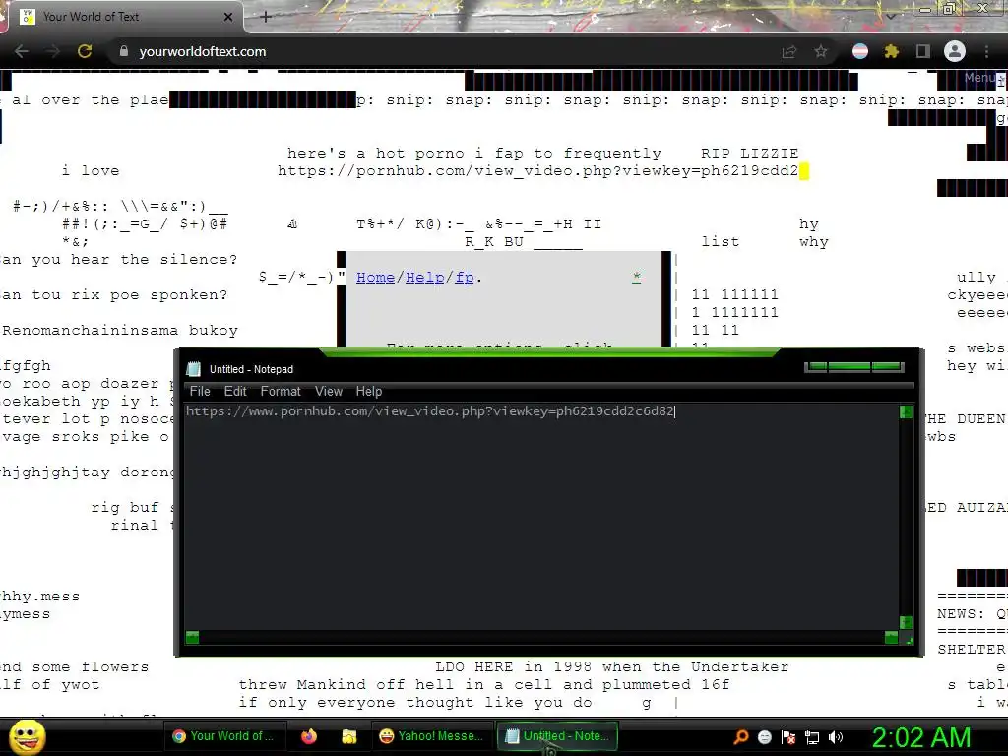
Task: Expand the tab search chevron in Chrome
Action: point(890,16)
